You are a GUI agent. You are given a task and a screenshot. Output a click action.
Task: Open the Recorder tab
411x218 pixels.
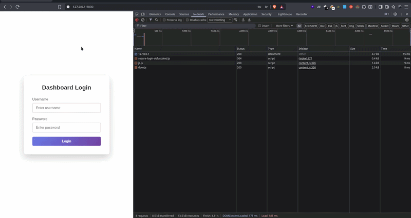pyautogui.click(x=302, y=14)
